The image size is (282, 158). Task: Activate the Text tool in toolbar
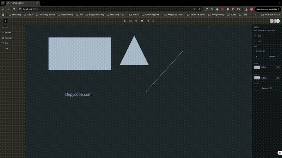pyautogui.click(x=136, y=21)
